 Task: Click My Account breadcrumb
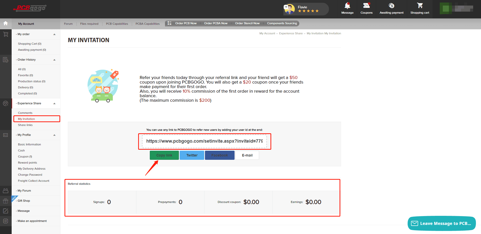(x=267, y=33)
